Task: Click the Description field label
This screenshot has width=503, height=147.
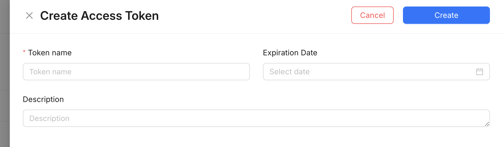Action: (43, 99)
